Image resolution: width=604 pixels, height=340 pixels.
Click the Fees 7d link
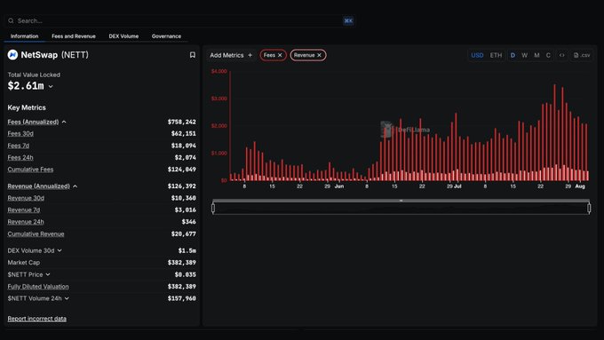click(18, 146)
